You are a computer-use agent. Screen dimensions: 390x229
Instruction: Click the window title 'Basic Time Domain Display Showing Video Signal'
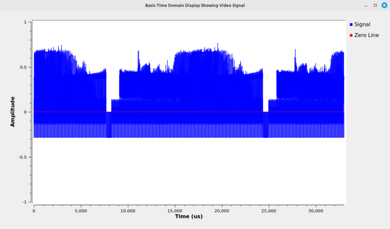(x=195, y=5)
